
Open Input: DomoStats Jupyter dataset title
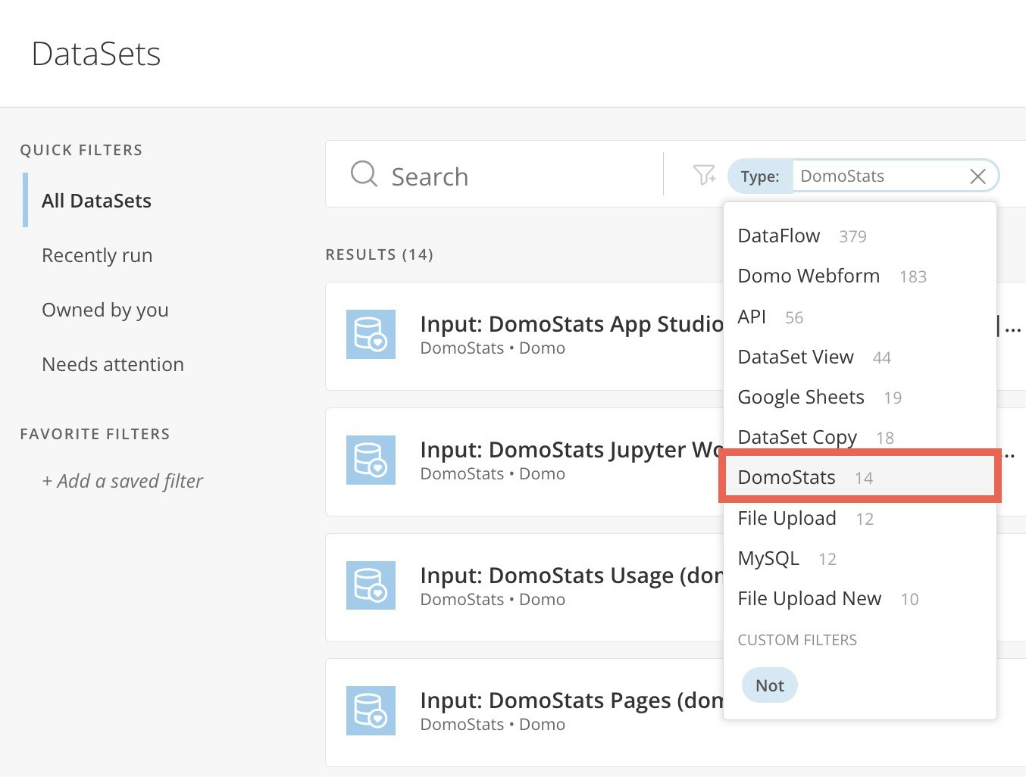tap(571, 450)
